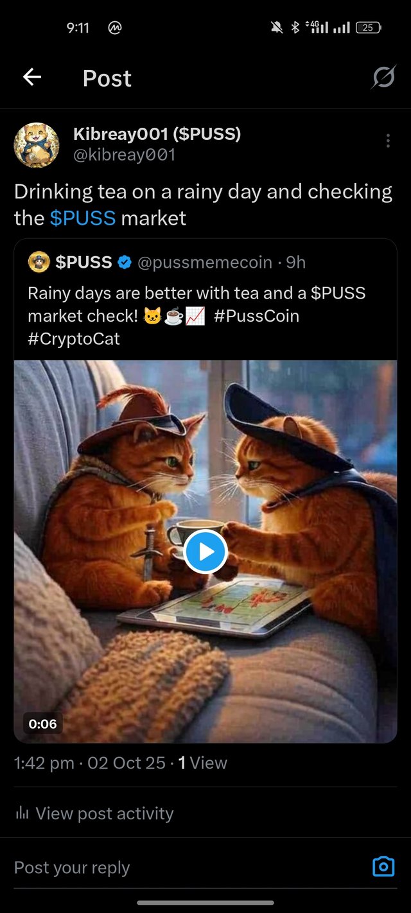
Task: Tap the back arrow icon
Action: click(x=32, y=78)
